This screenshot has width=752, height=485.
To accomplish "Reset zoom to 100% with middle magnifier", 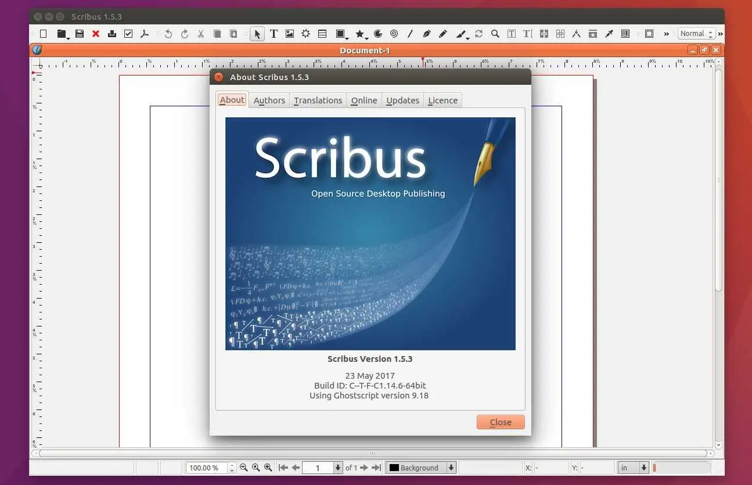I will tap(256, 468).
